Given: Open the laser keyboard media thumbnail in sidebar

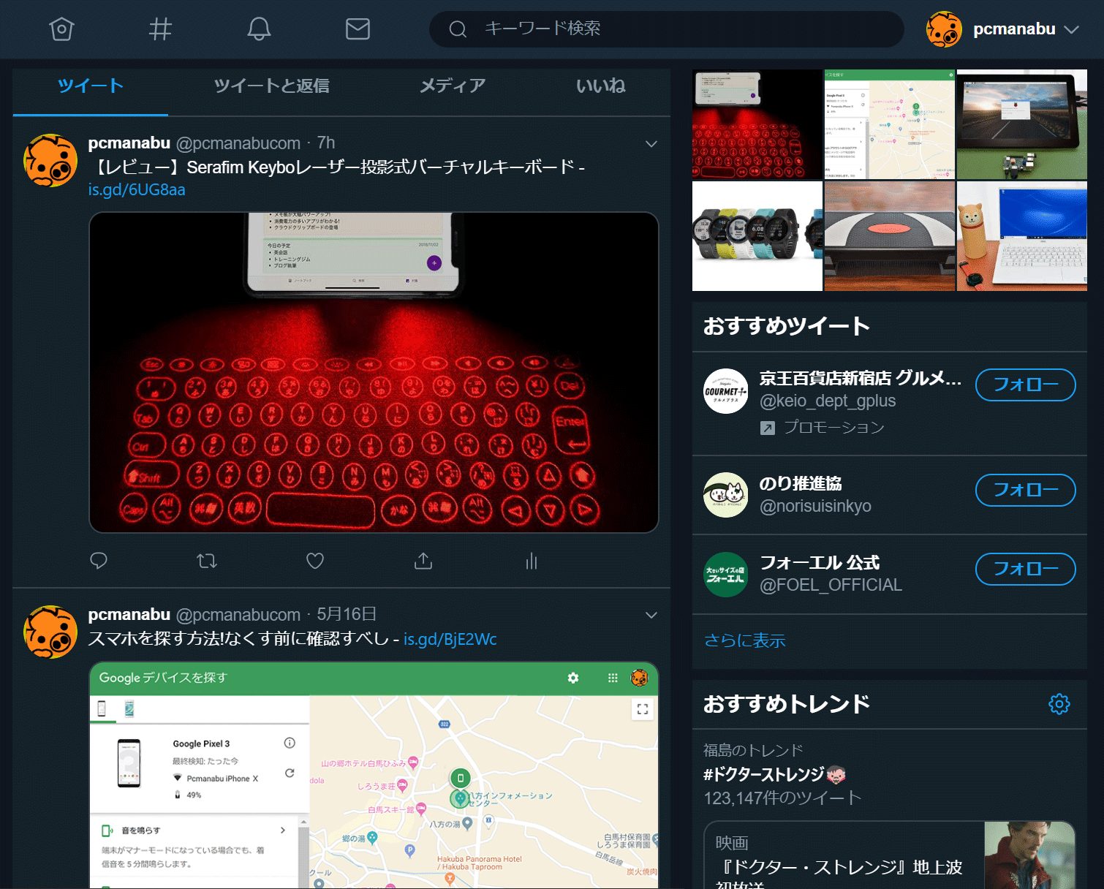Looking at the screenshot, I should point(757,124).
